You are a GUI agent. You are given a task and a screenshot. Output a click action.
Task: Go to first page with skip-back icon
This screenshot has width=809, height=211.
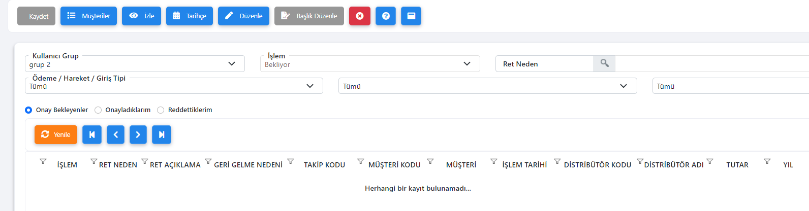click(x=92, y=134)
